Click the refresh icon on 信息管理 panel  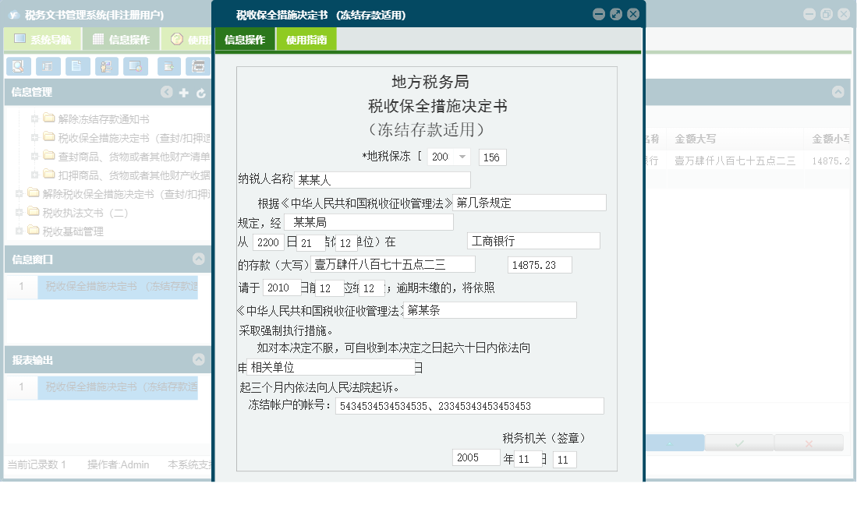click(201, 92)
